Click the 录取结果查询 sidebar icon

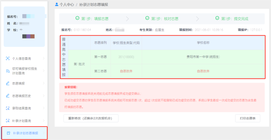pyautogui.click(x=8, y=108)
